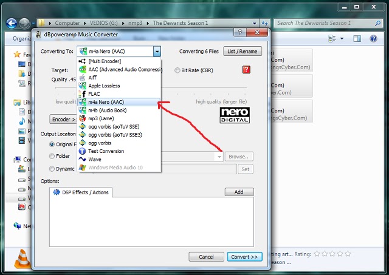Viewport: 389px width, 275px height.
Task: Click the Explorer refresh button
Action: (265, 23)
